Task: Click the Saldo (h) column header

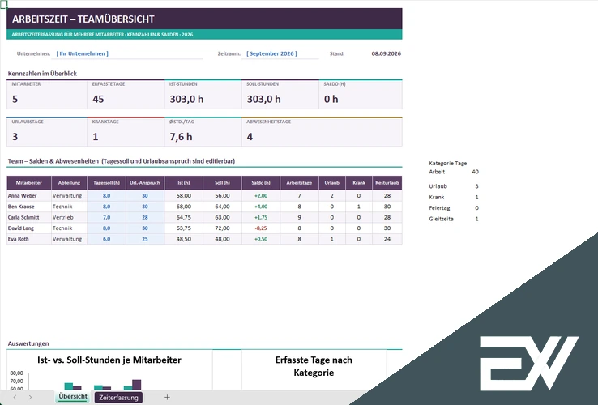Action: point(261,183)
